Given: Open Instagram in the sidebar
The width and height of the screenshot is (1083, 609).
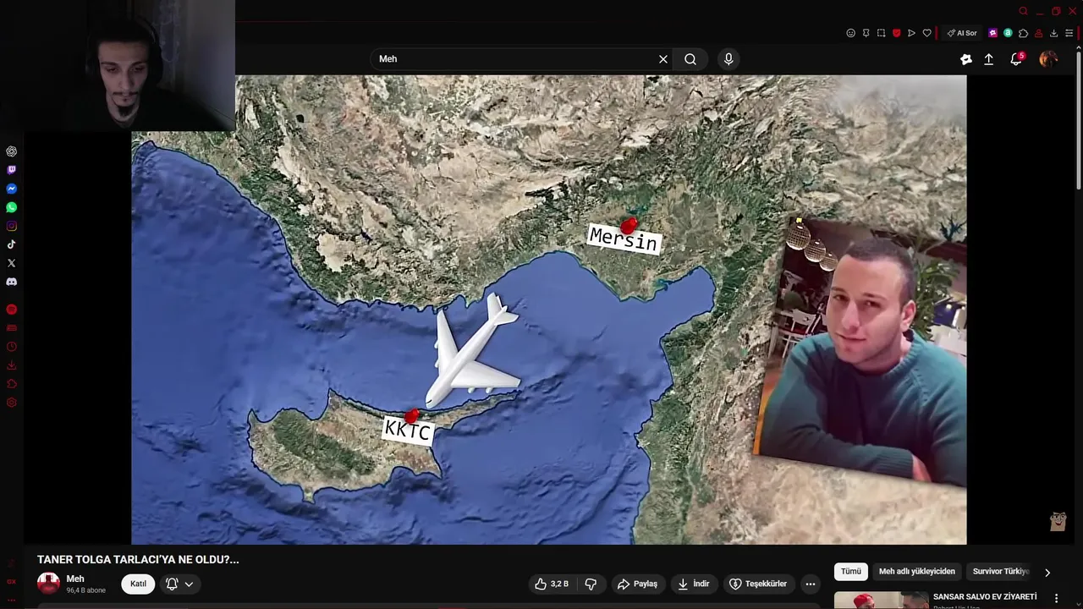Looking at the screenshot, I should click(11, 226).
